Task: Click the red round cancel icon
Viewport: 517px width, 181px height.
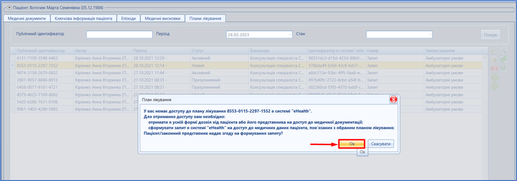Action: (x=494, y=69)
